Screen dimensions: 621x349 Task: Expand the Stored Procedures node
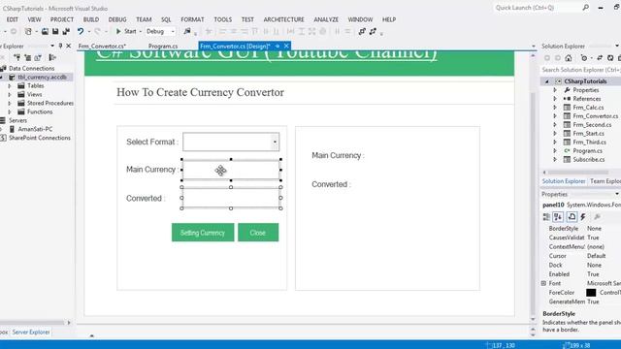(10, 103)
